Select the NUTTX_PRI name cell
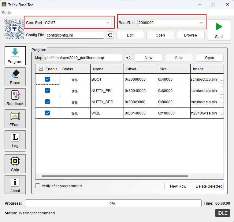Viewport: 234px width, 222px height. [x=107, y=91]
